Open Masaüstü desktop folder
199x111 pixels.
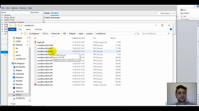tap(20, 77)
